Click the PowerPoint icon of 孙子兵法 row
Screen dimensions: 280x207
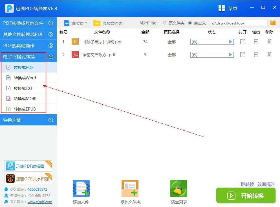click(x=75, y=42)
